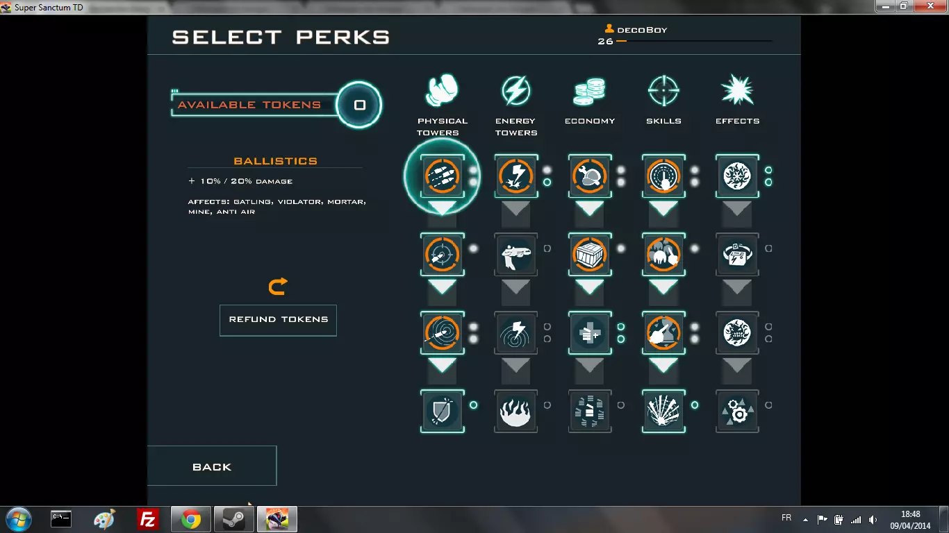This screenshot has width=949, height=533.
Task: Select the explosion perk at bottom of Skills column
Action: pos(663,411)
